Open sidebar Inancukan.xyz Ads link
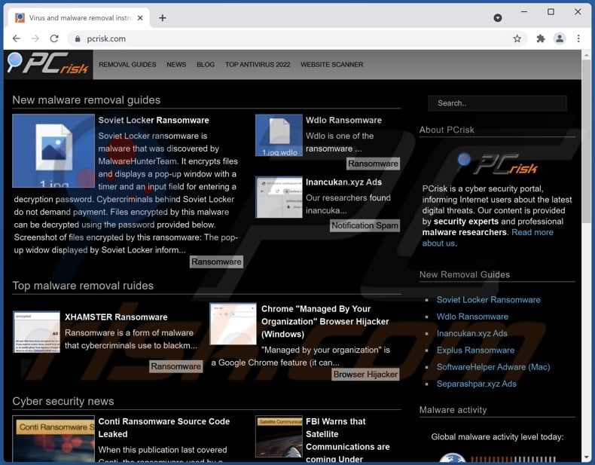 [472, 333]
